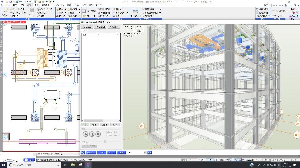
Task: Switch to the Electrical (電気) ribbon tab
Action: (36, 5)
